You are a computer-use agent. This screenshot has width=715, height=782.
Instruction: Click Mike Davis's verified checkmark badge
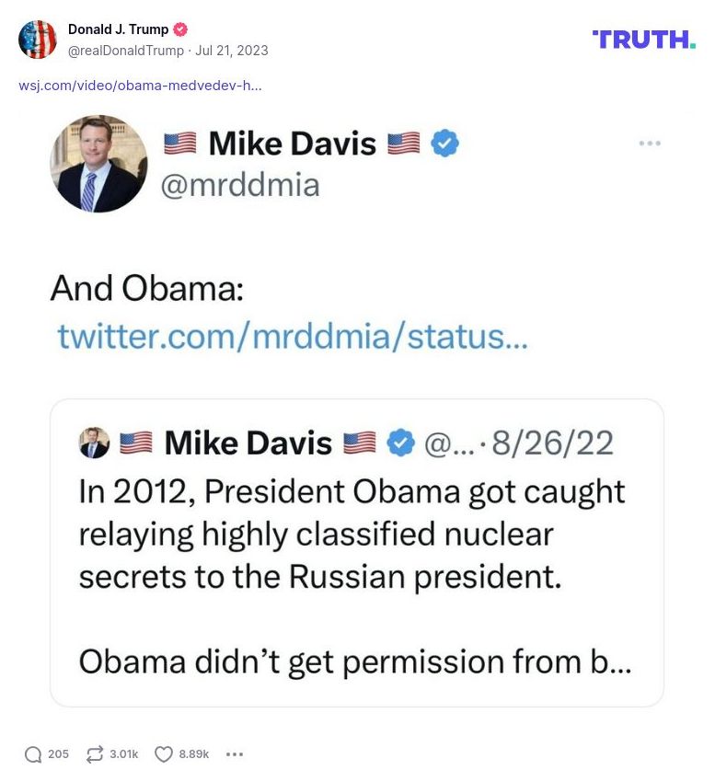(x=445, y=144)
